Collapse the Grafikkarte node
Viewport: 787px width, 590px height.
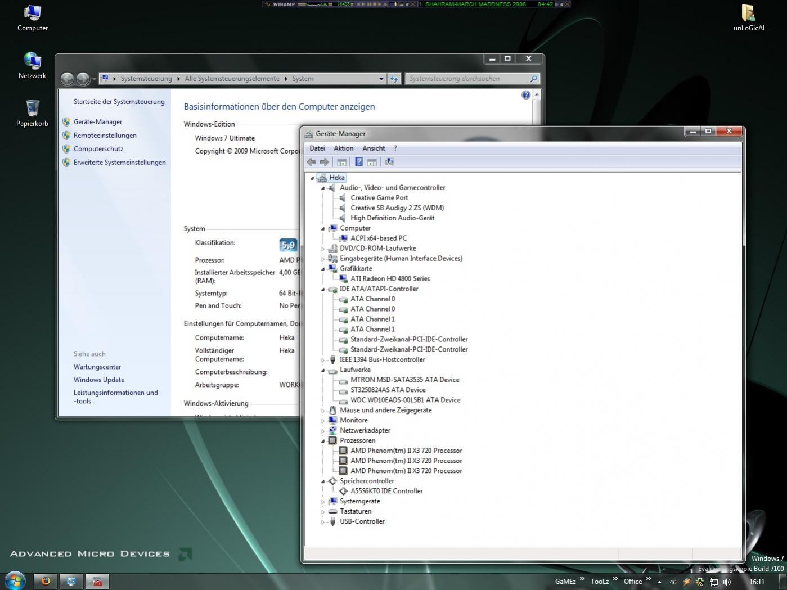coord(323,269)
